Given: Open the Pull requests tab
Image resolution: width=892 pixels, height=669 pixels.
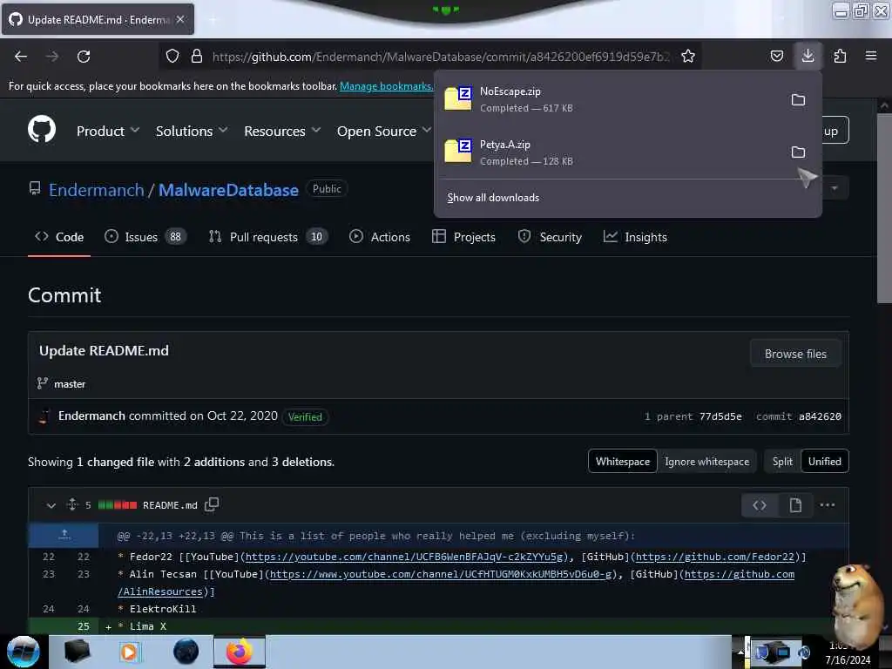Looking at the screenshot, I should click(x=268, y=237).
